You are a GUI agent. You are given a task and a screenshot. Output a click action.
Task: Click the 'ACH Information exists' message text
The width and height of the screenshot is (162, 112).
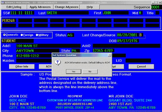click(x=87, y=63)
